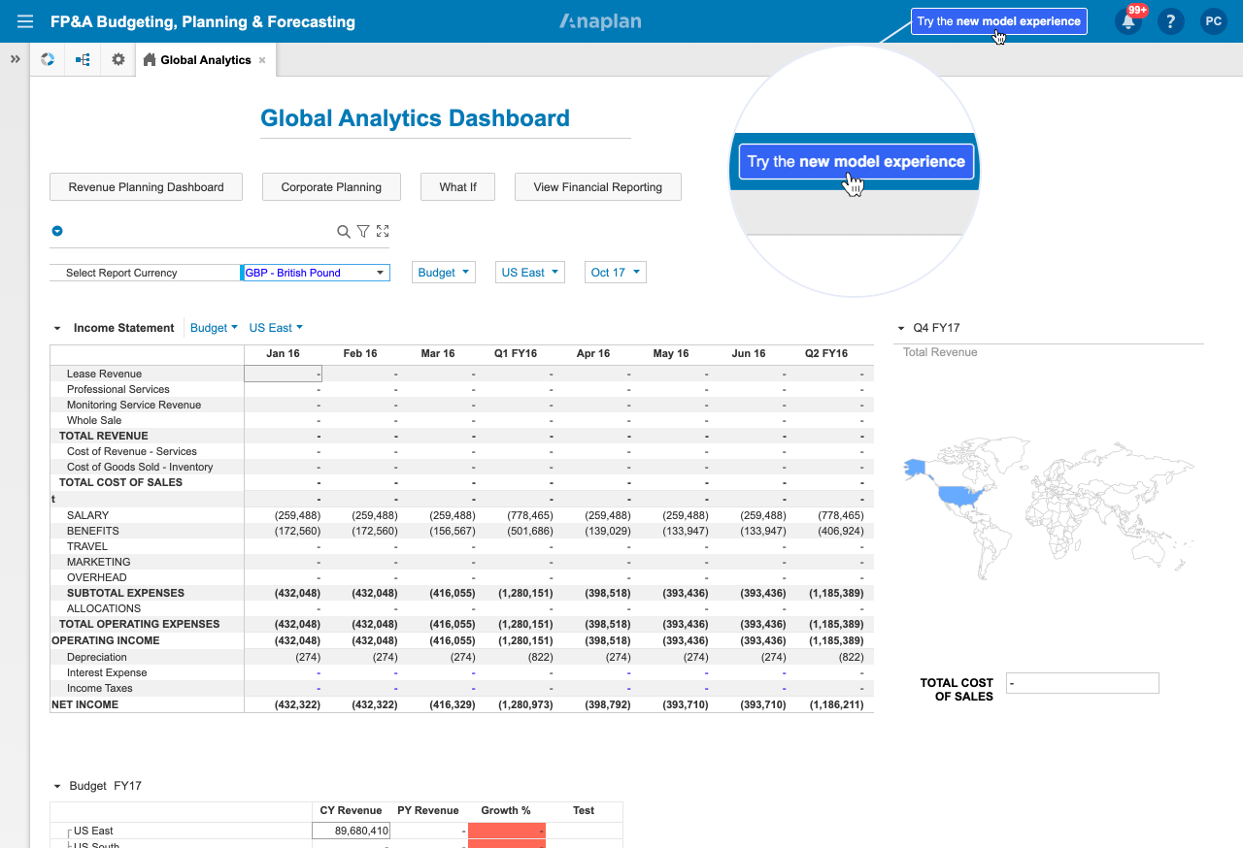Screen dimensions: 1243x848
Task: Select the NET INCOME row label
Action: (85, 704)
